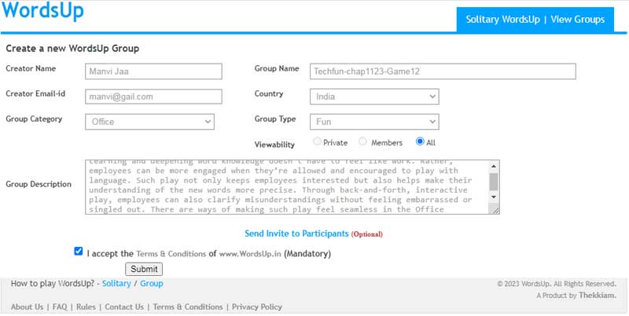The image size is (629, 316).
Task: Click the Creator Email-id field
Action: pos(153,97)
